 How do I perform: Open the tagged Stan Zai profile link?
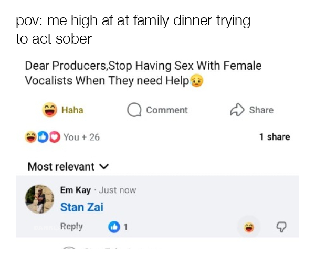[x=82, y=207]
